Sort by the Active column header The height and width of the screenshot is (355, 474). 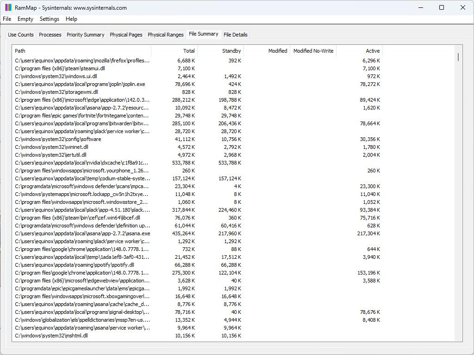pyautogui.click(x=359, y=51)
